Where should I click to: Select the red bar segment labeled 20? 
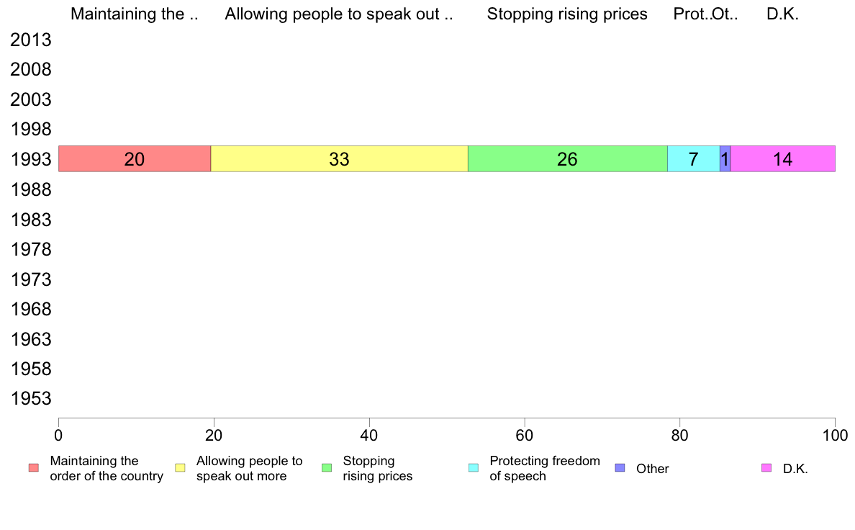tap(135, 159)
